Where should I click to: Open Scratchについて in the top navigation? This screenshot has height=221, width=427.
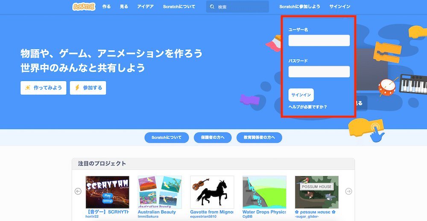click(179, 6)
